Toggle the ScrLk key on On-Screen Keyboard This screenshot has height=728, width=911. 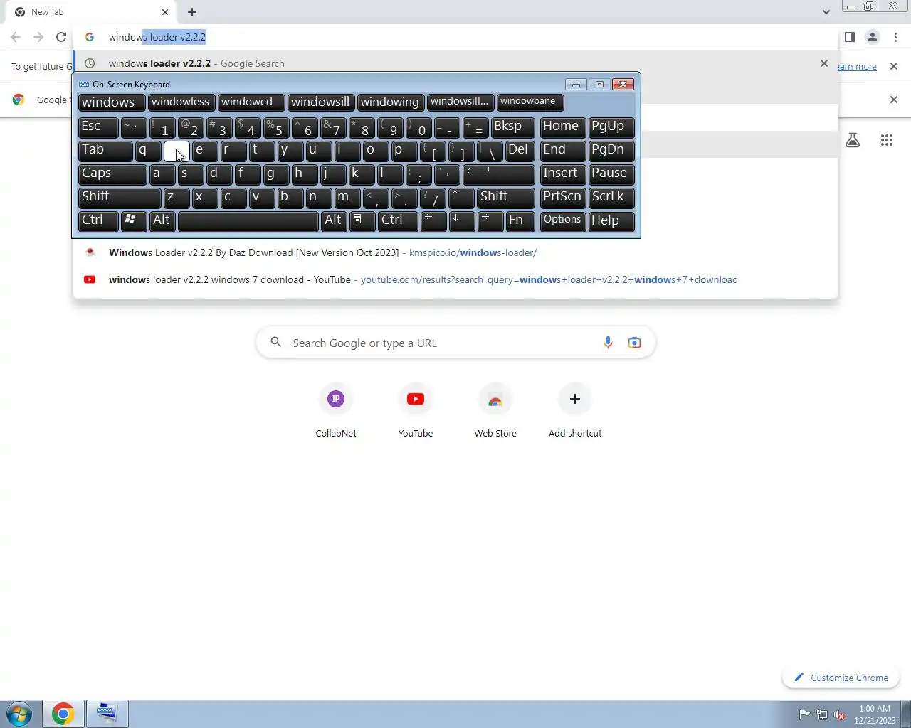(611, 198)
